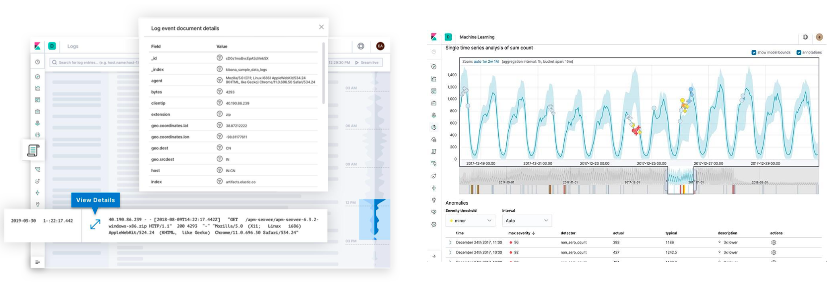Toggle the show model bounds checkbox
This screenshot has height=285, width=837.
754,52
